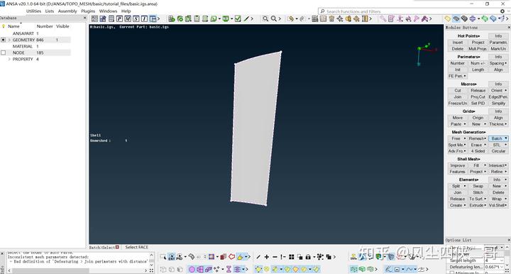The image size is (511, 274).
Task: Toggle the GEOMETRY row checkbox
Action: [4, 40]
